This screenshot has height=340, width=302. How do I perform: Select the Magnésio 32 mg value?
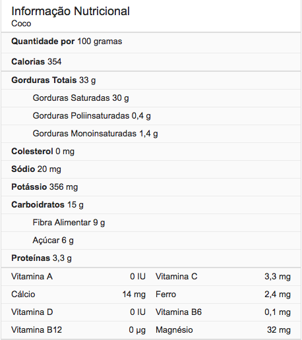(x=279, y=330)
